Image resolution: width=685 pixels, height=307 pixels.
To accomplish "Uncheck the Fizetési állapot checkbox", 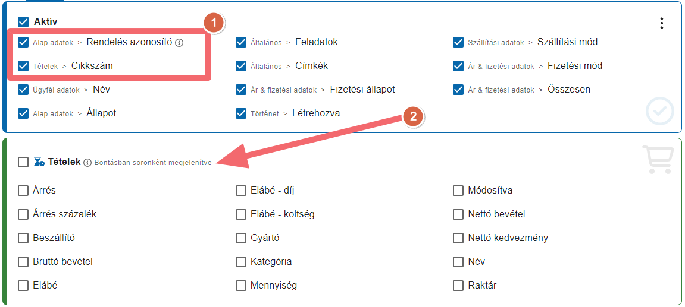I will 240,90.
